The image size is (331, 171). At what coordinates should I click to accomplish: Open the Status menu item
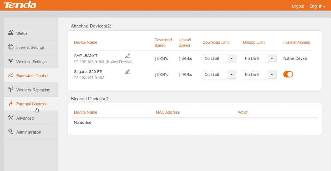pos(31,33)
